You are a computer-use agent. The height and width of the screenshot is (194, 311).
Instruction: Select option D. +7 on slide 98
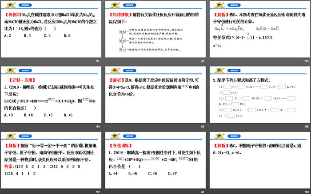click(x=172, y=174)
